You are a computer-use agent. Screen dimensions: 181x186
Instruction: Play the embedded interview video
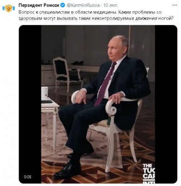[x=98, y=104]
